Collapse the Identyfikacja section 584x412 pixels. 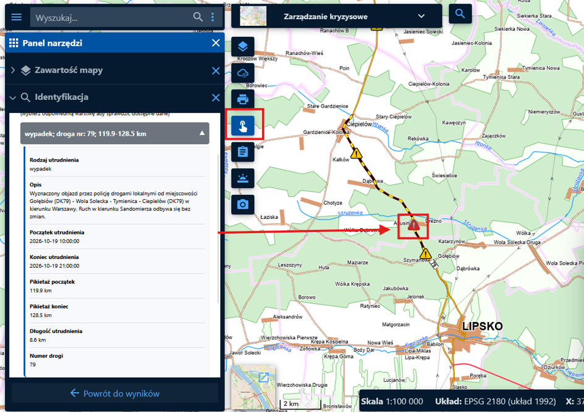12,98
